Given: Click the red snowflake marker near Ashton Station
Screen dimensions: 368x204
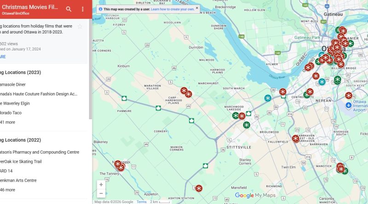Looking at the screenshot, I should pos(199,188).
